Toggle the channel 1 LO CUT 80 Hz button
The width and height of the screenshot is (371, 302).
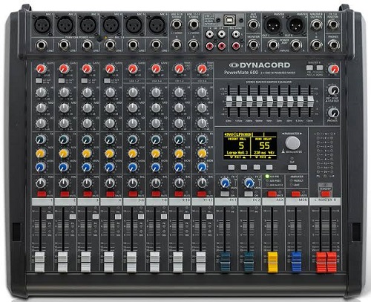click(39, 81)
